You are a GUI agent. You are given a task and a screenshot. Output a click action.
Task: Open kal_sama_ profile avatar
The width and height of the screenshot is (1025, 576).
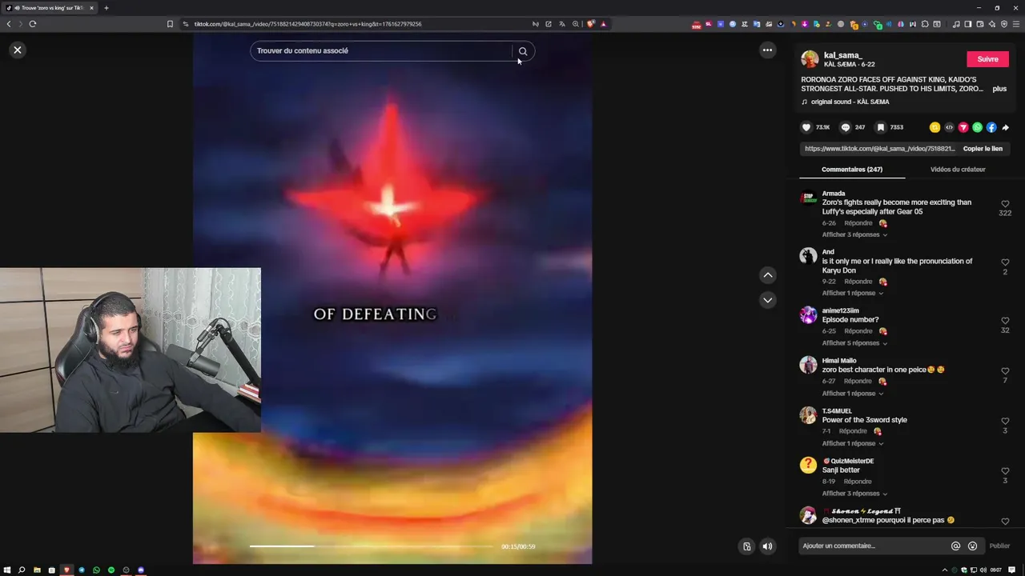point(810,59)
